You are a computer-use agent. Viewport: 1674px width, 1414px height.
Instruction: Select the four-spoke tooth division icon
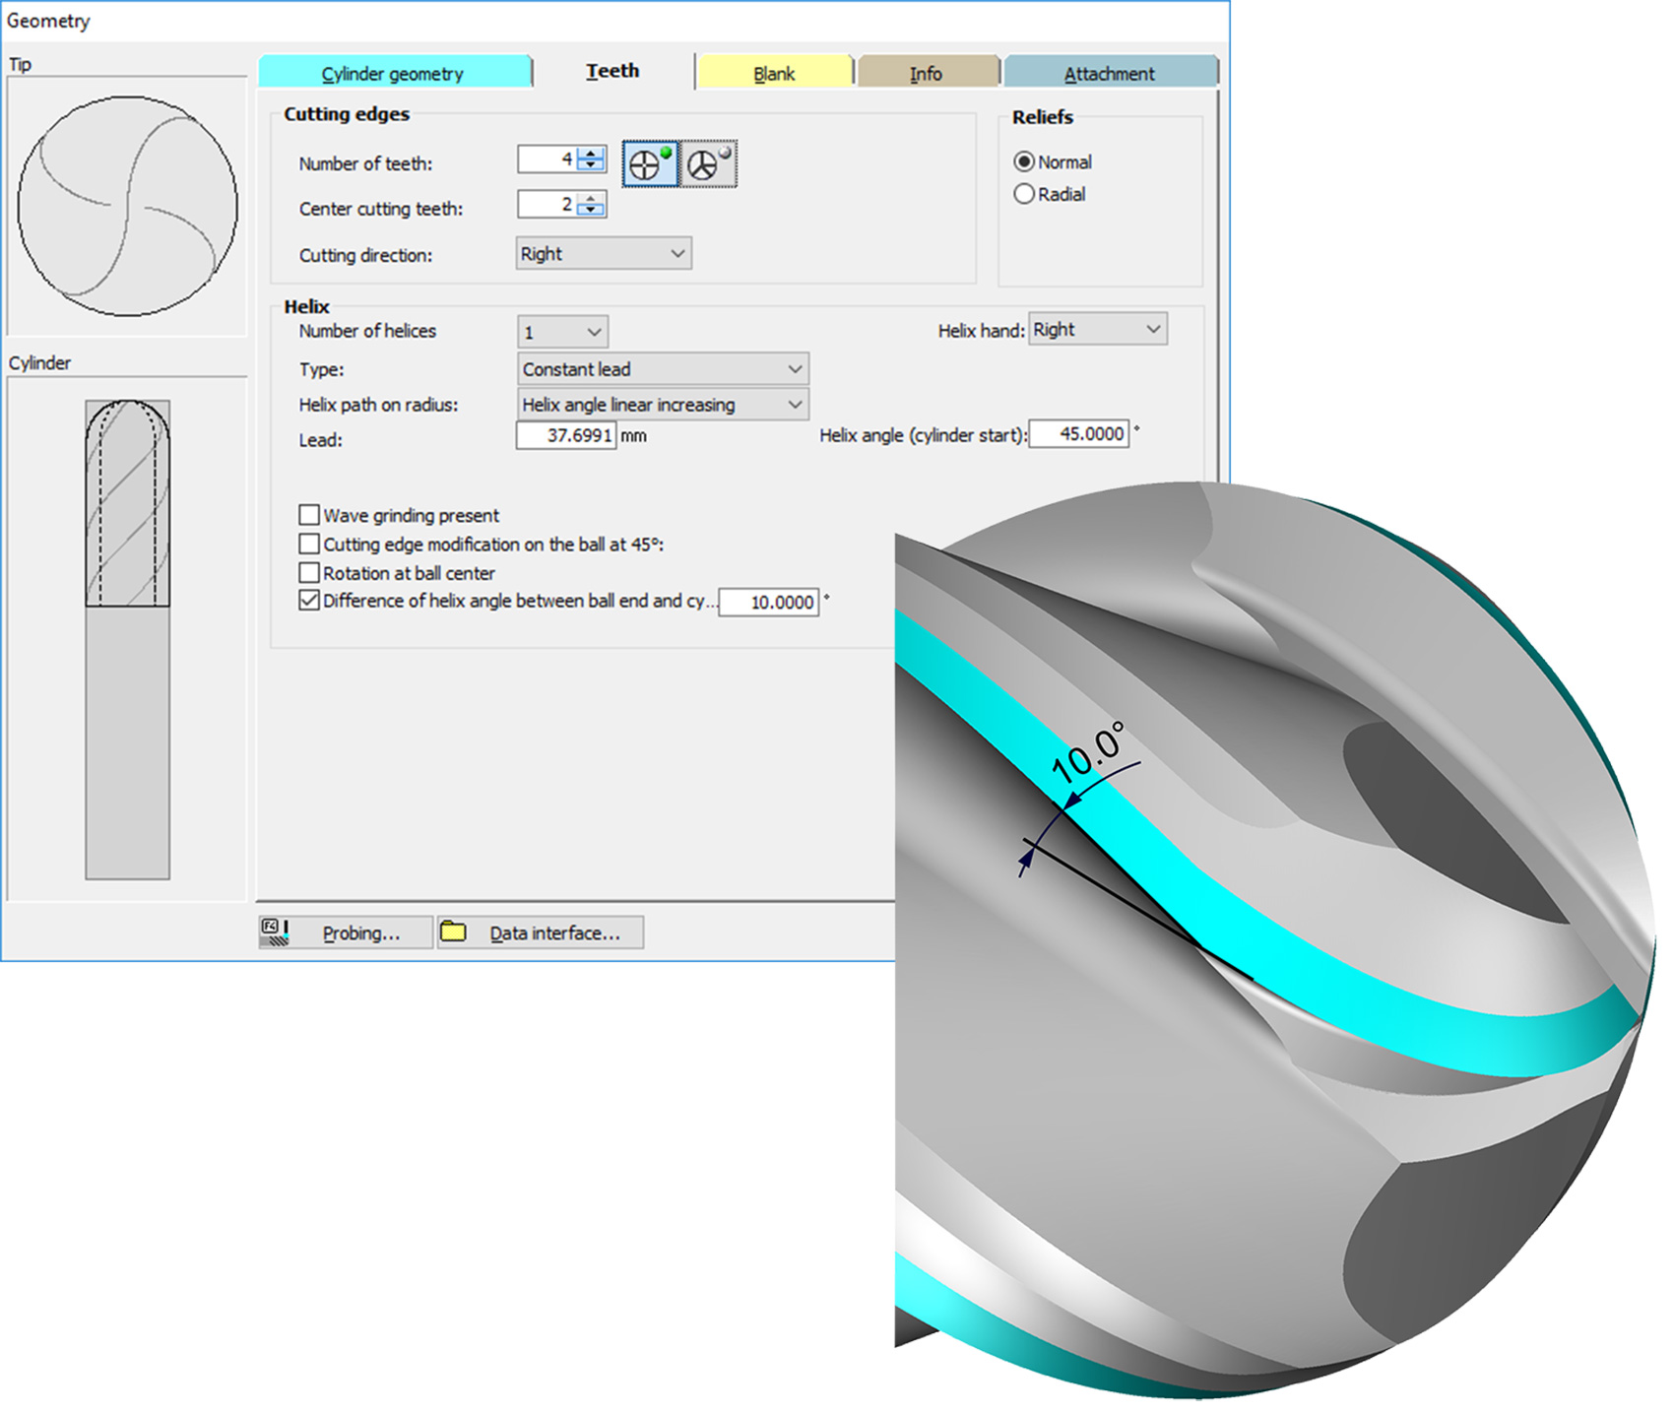(650, 164)
